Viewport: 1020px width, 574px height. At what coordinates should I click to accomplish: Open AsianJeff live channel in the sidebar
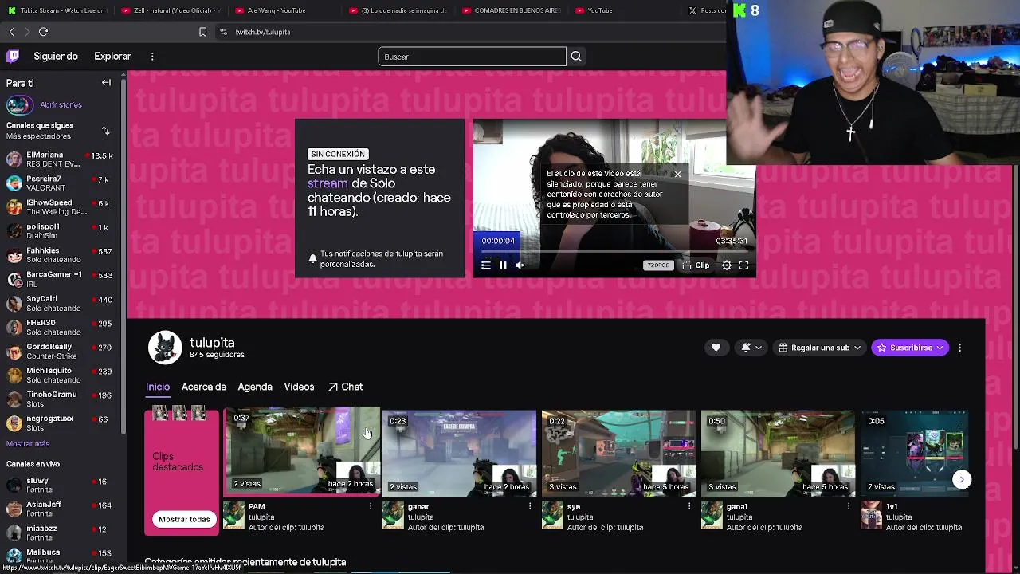61,509
